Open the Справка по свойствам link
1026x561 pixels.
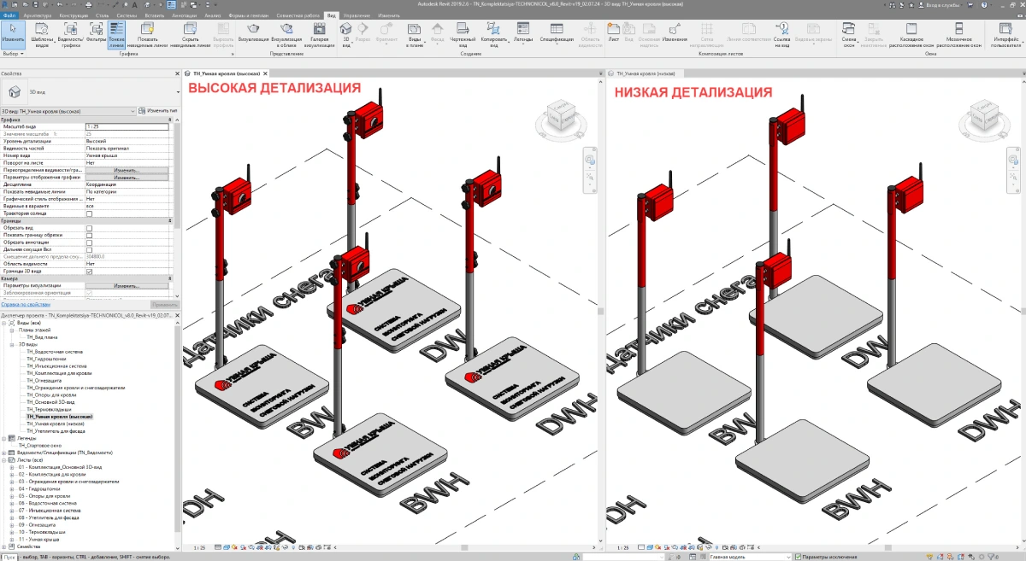23,304
